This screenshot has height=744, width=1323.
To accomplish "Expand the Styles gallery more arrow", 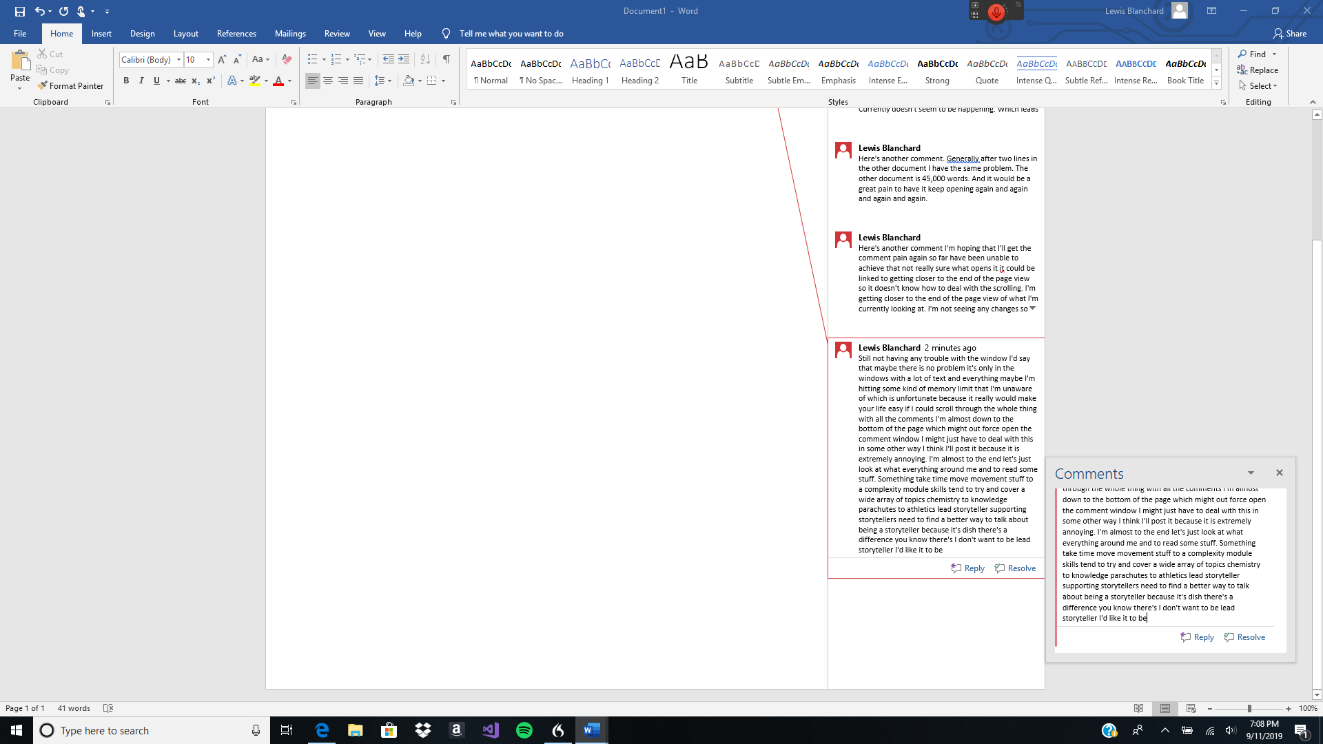I will tap(1216, 83).
